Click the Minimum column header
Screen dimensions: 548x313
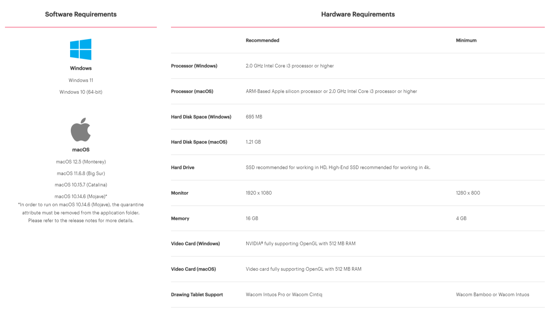coord(466,40)
